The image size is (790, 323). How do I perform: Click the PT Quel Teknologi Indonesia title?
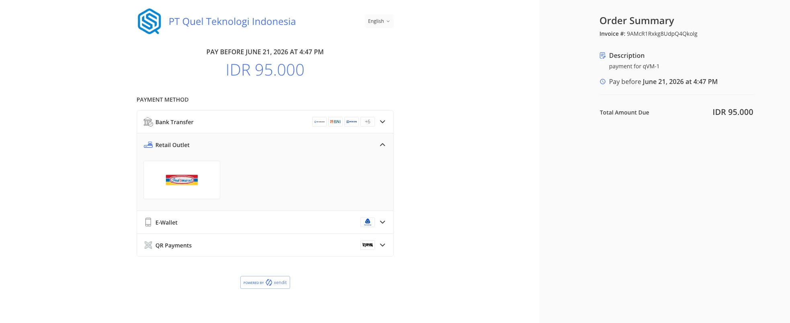(x=232, y=21)
